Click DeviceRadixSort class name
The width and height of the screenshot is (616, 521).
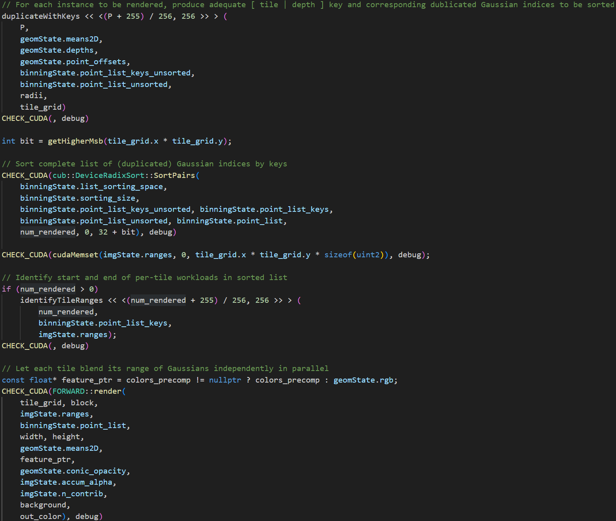[110, 176]
